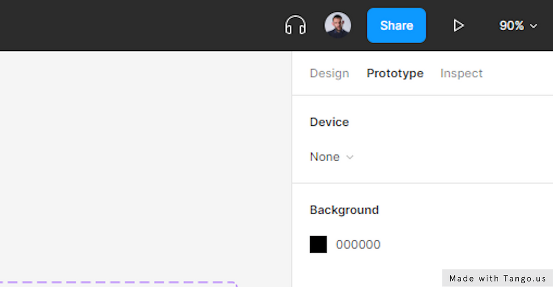This screenshot has height=287, width=553.
Task: Start an audio conversation with headphones icon
Action: click(x=295, y=25)
